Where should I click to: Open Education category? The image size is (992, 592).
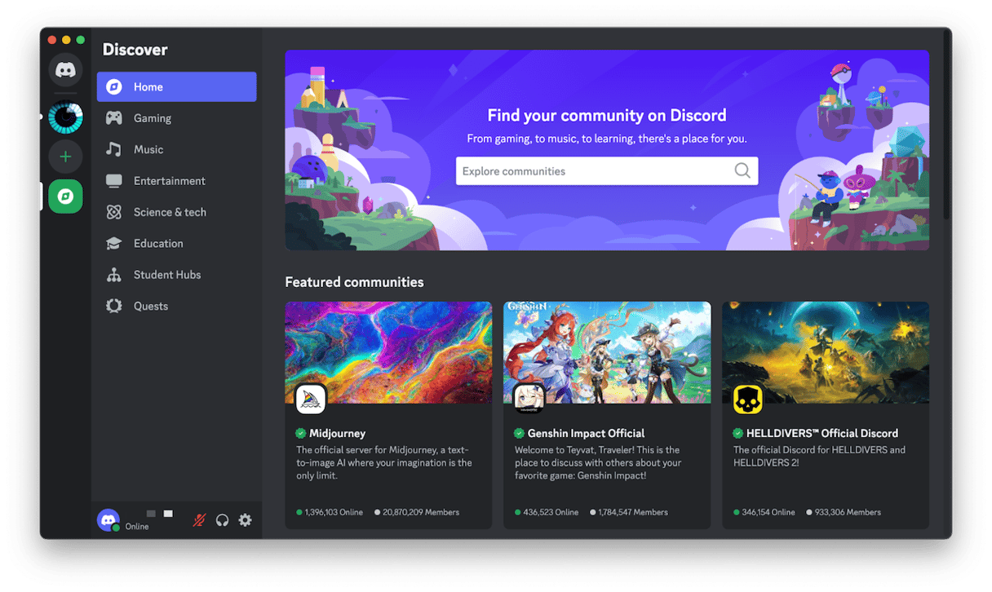coord(176,243)
